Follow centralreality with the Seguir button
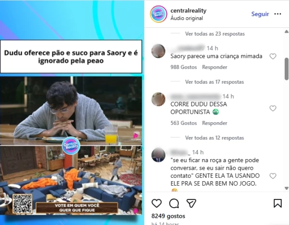Image resolution: width=289 pixels, height=225 pixels. click(260, 14)
